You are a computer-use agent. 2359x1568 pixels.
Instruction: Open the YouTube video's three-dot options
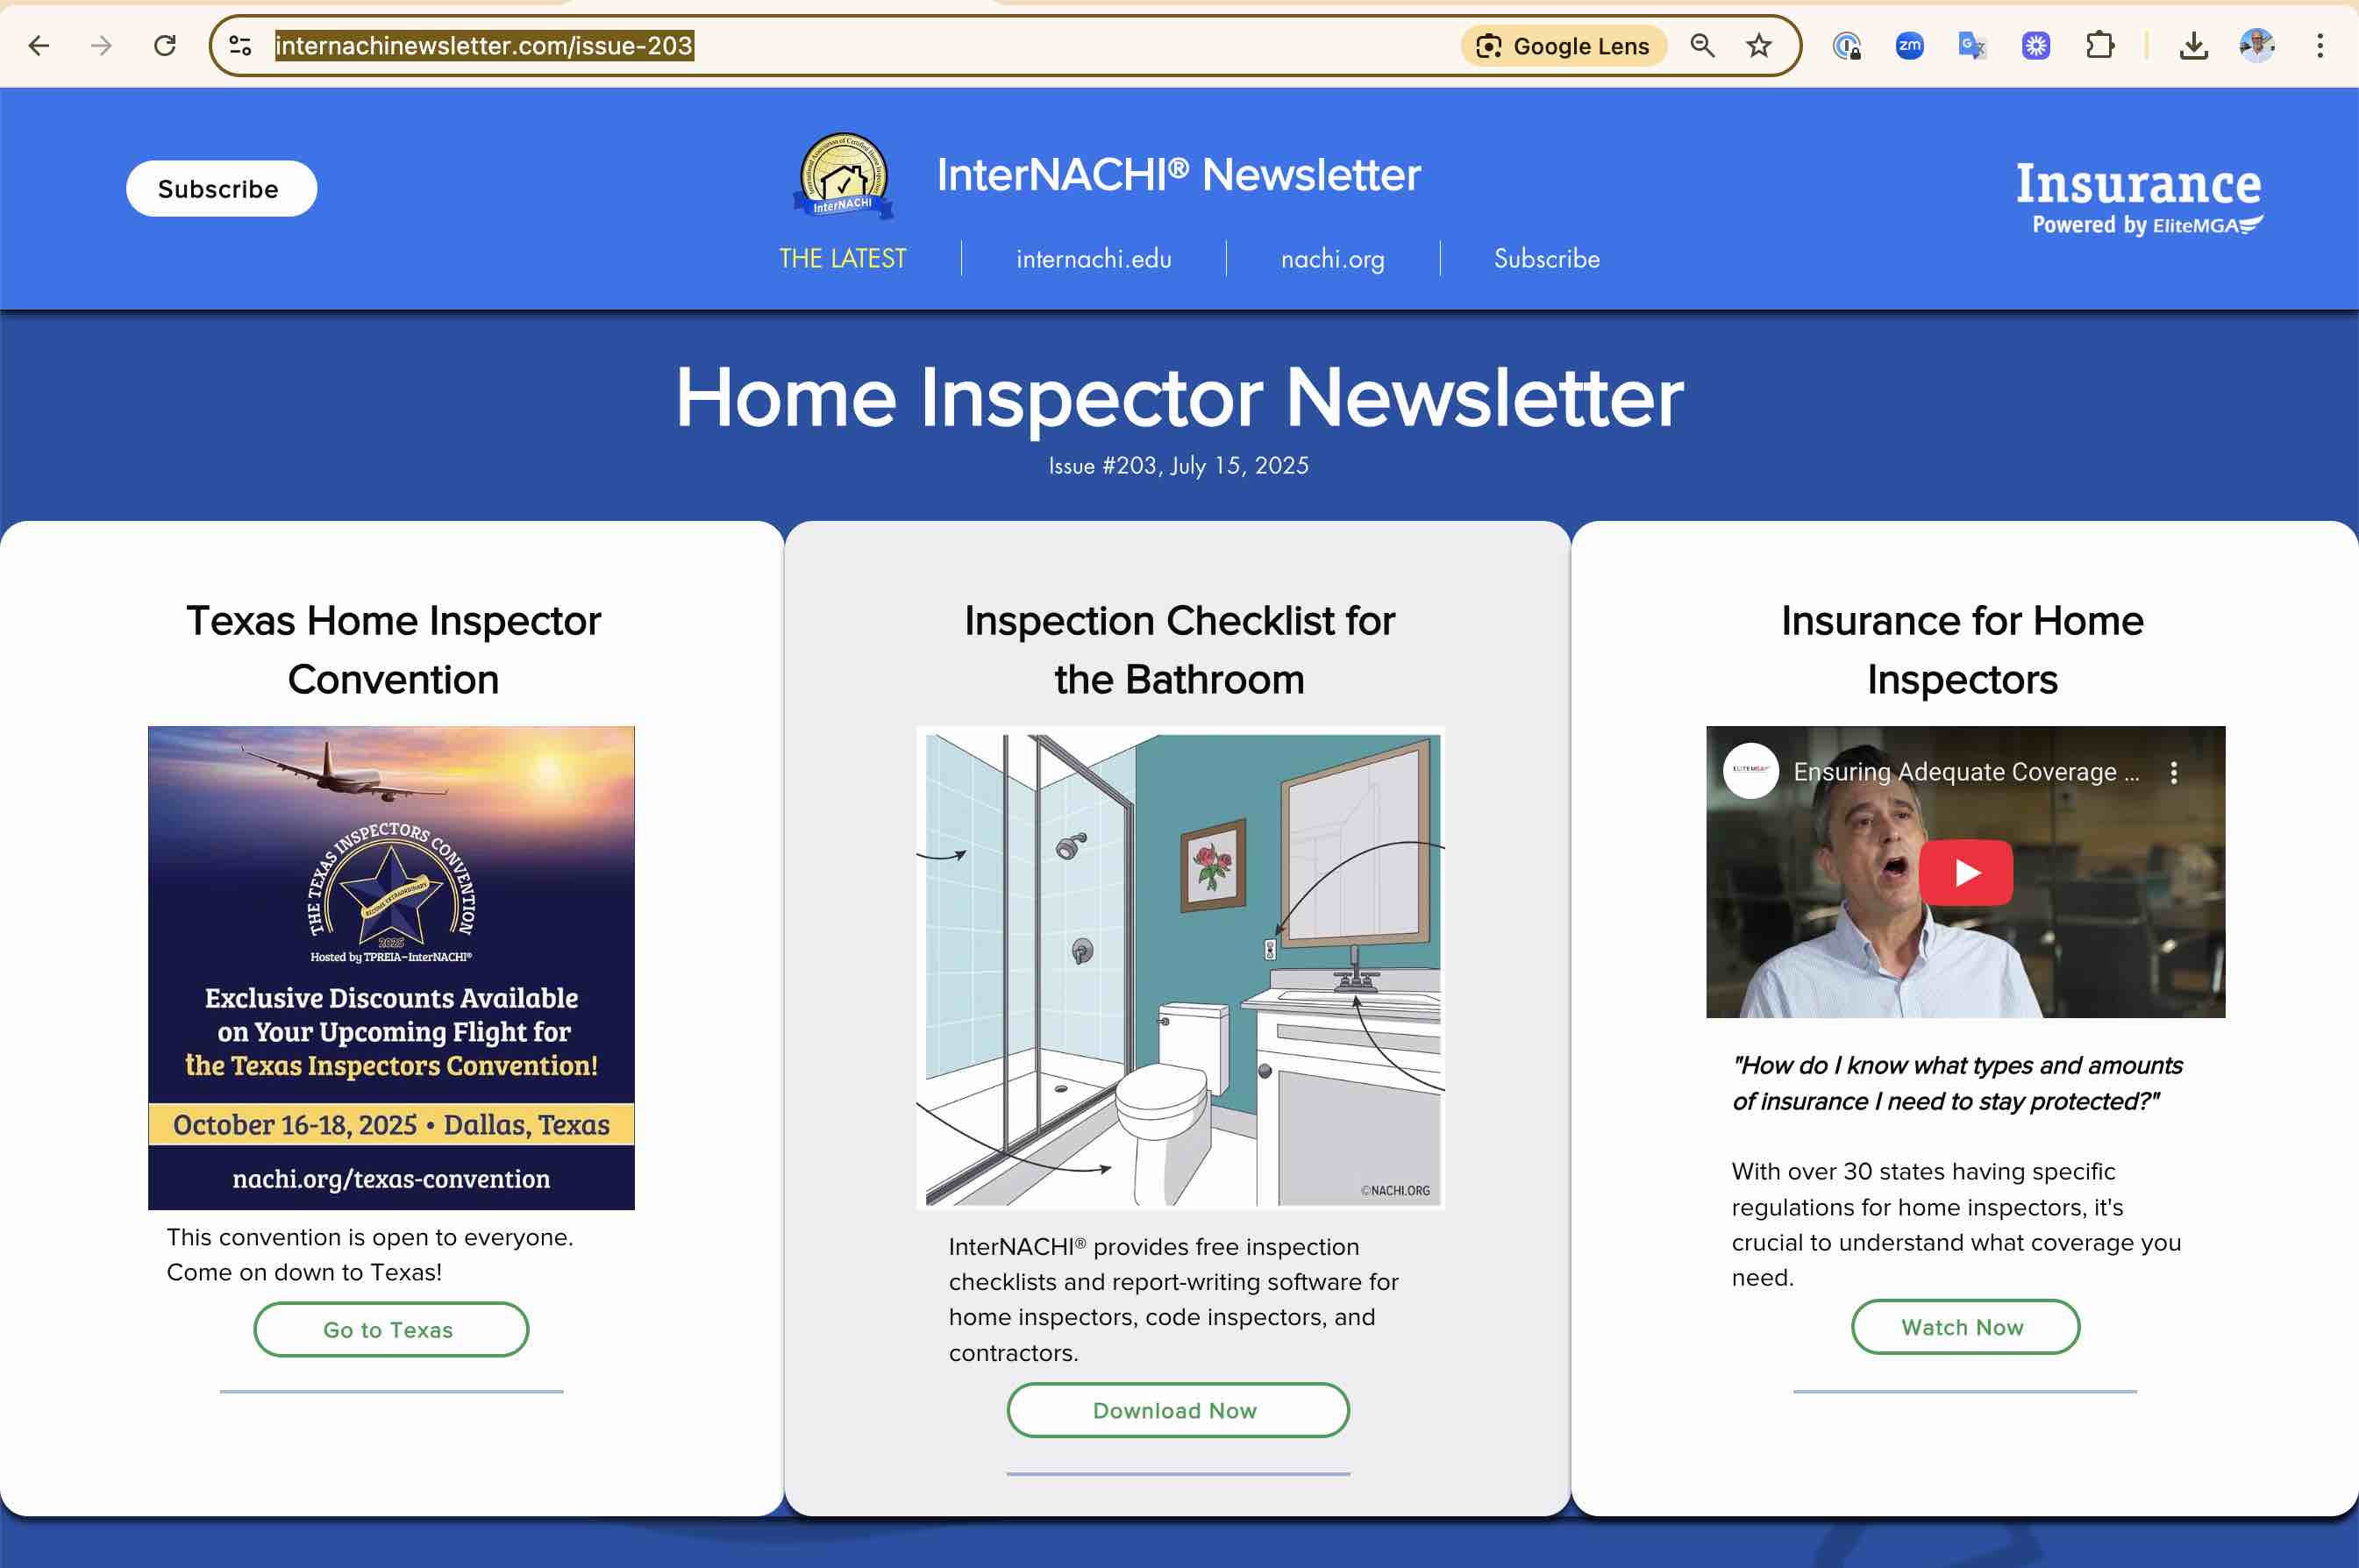(2173, 772)
